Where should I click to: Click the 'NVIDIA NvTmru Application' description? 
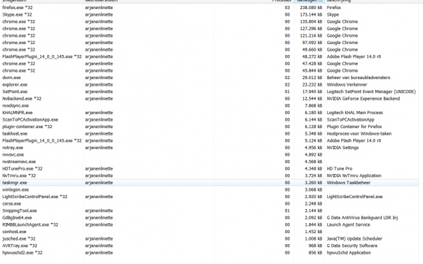354,176
